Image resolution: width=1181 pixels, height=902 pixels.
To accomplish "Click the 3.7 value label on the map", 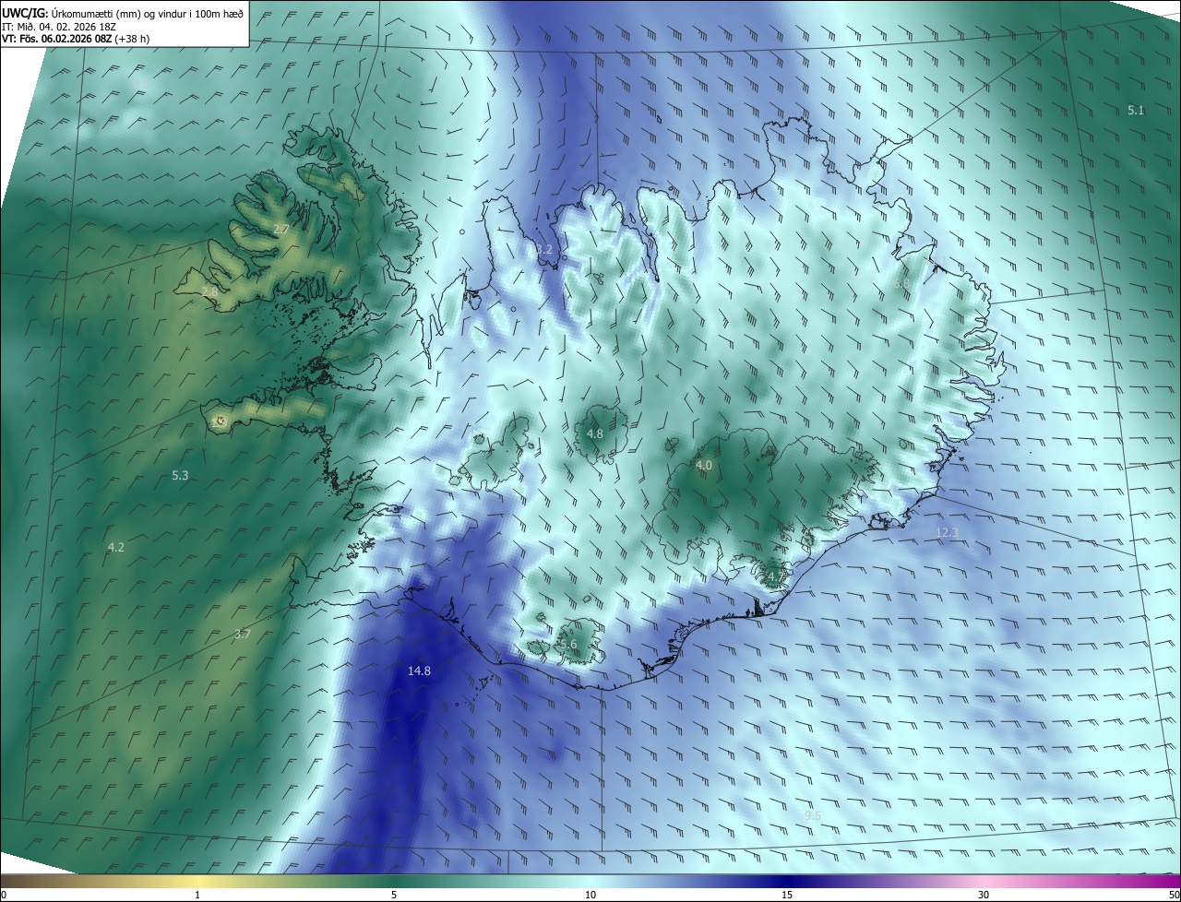I will point(242,634).
